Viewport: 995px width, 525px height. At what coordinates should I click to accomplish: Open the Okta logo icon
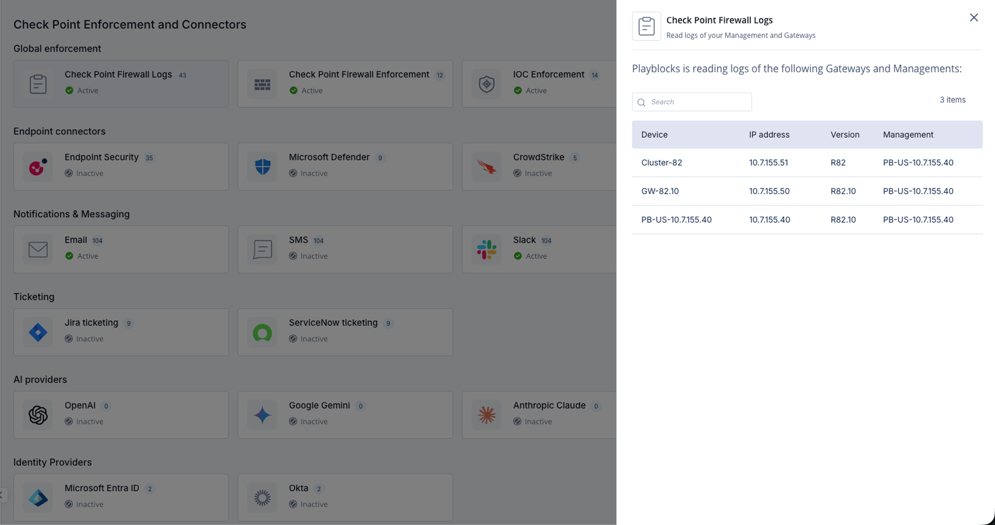(x=262, y=497)
